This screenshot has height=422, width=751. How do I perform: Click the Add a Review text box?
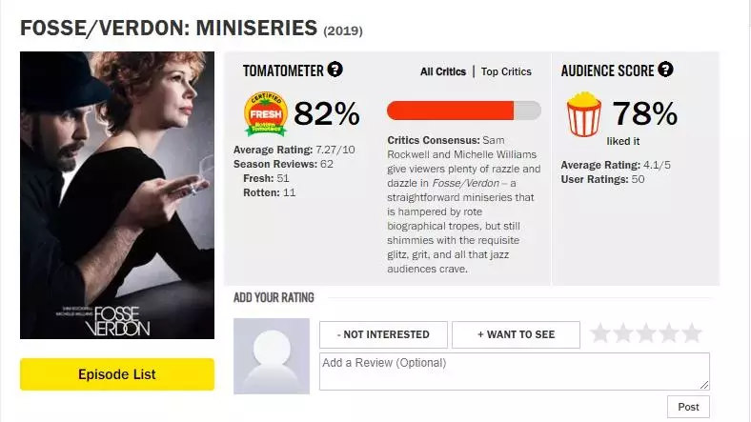point(515,372)
